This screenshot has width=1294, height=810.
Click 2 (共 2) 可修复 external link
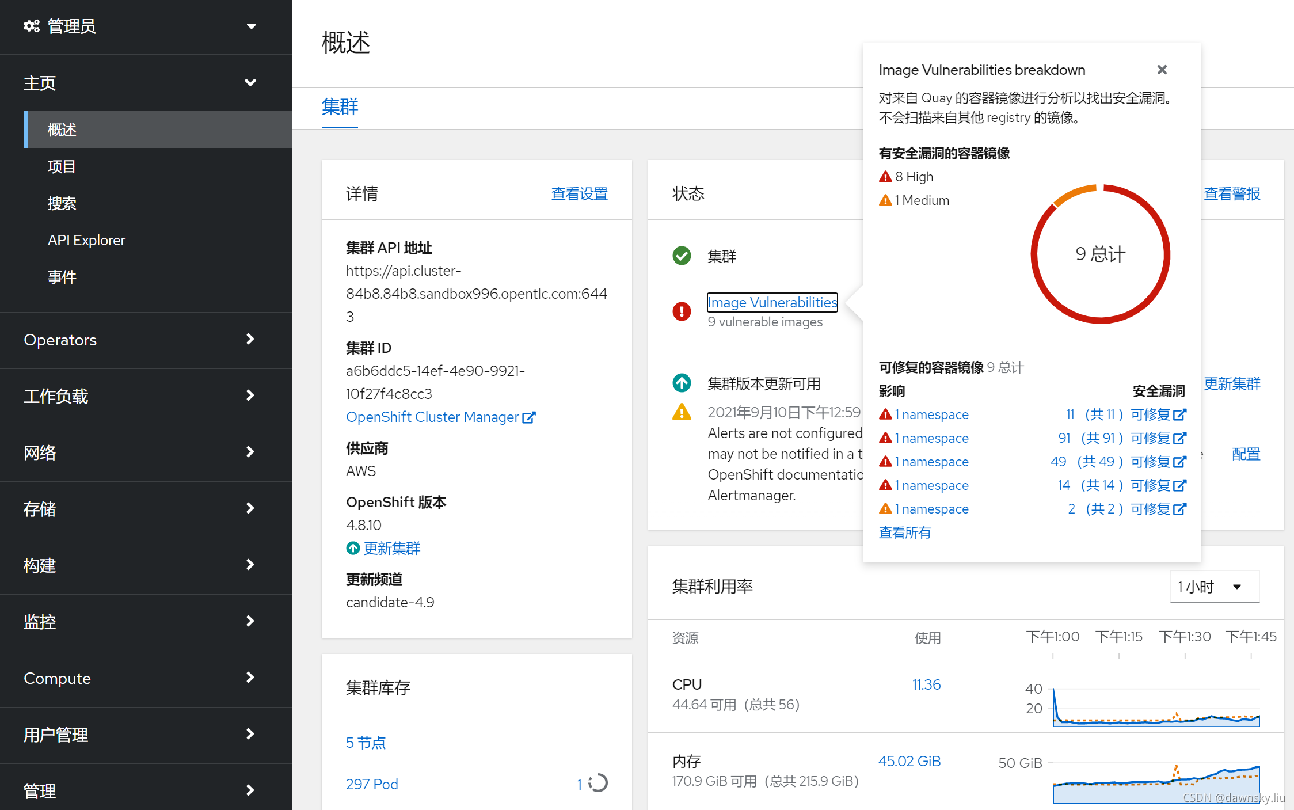click(1127, 509)
